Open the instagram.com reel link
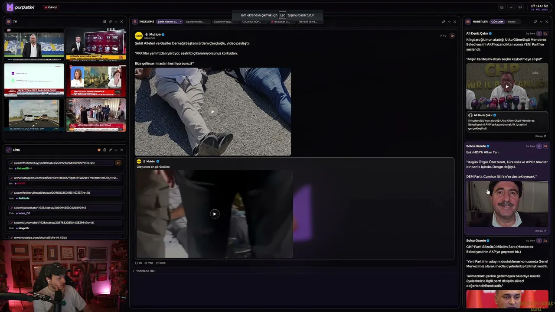 66,178
